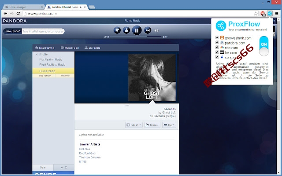This screenshot has height=176, width=282.
Task: Click the nbc.com peacock icon
Action: 222,48
